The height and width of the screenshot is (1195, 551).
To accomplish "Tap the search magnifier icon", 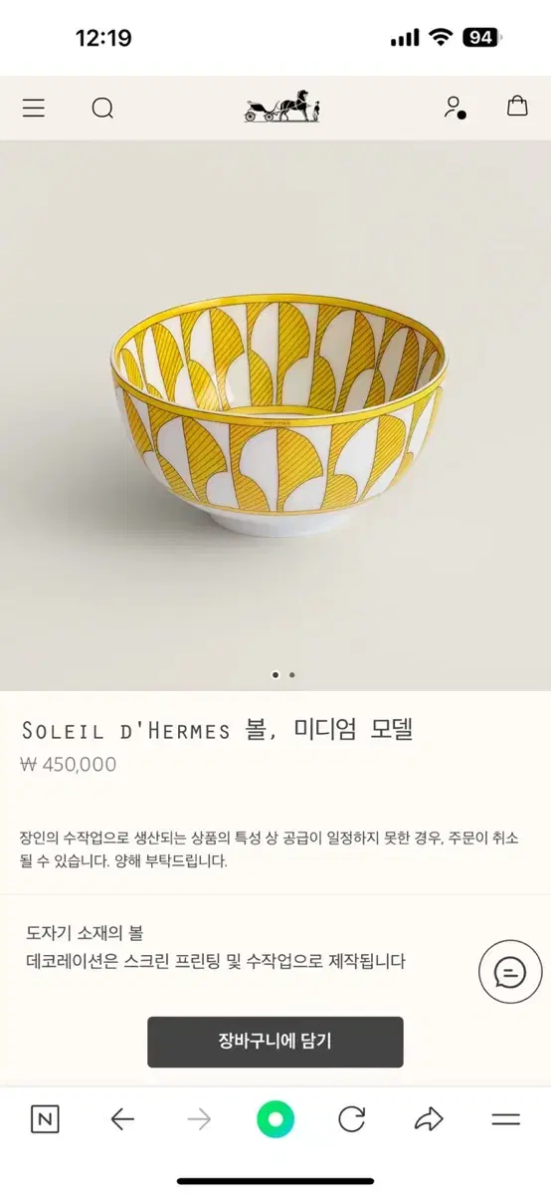I will [102, 108].
